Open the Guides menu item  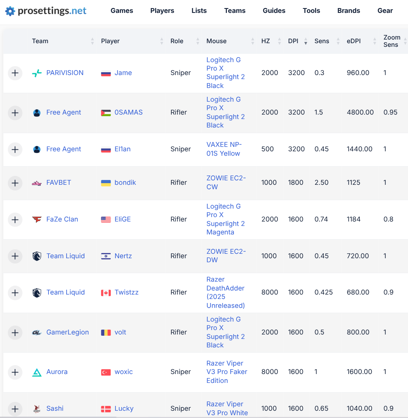click(274, 10)
